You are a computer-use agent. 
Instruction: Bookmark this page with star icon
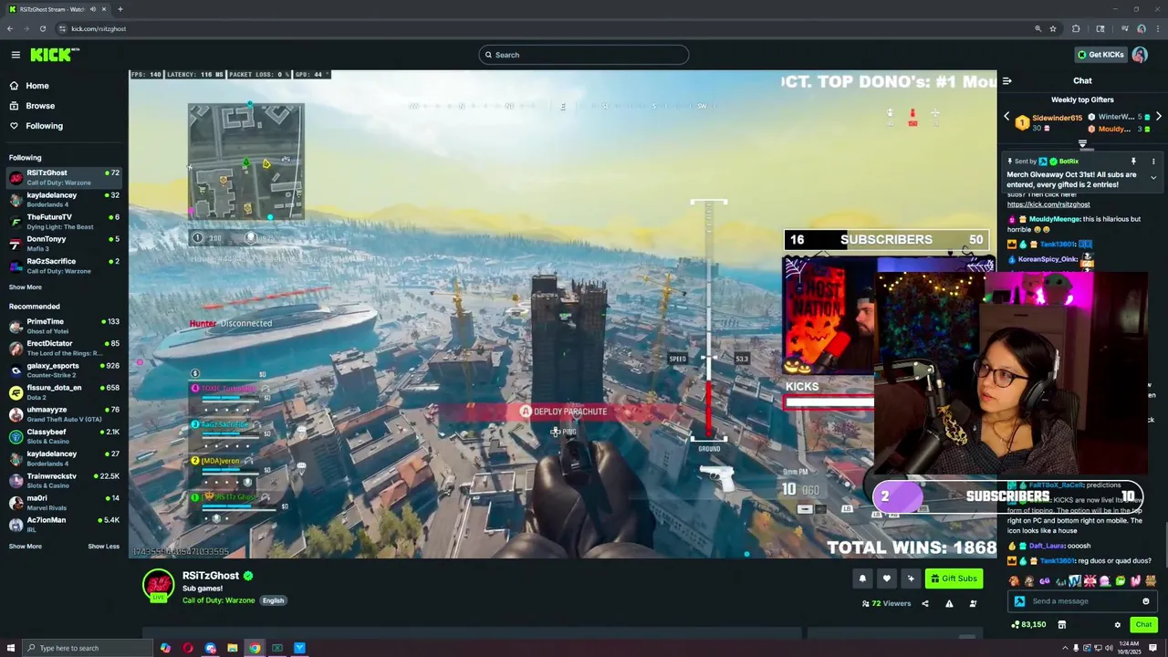(1053, 28)
